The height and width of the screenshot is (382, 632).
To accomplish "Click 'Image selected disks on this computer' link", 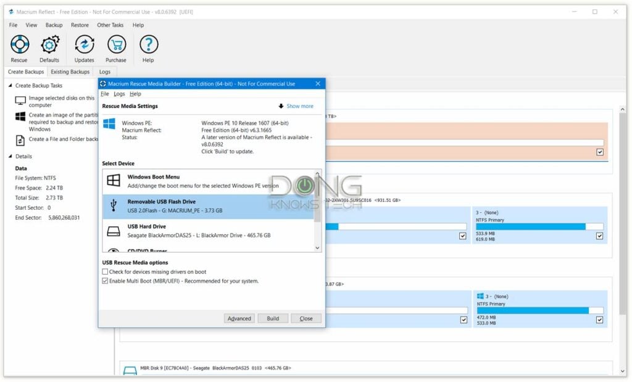I will [x=62, y=102].
